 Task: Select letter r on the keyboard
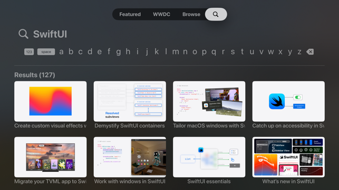point(224,52)
